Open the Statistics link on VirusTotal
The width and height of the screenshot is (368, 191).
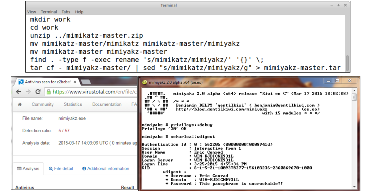73,104
